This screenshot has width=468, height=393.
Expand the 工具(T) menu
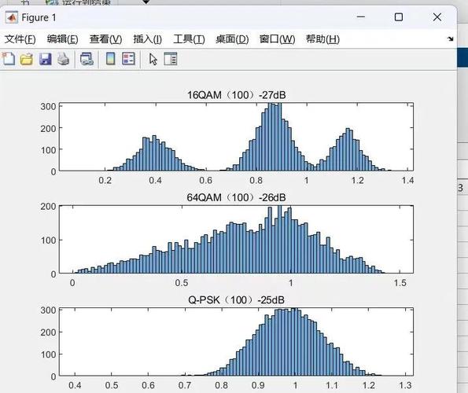tap(189, 39)
